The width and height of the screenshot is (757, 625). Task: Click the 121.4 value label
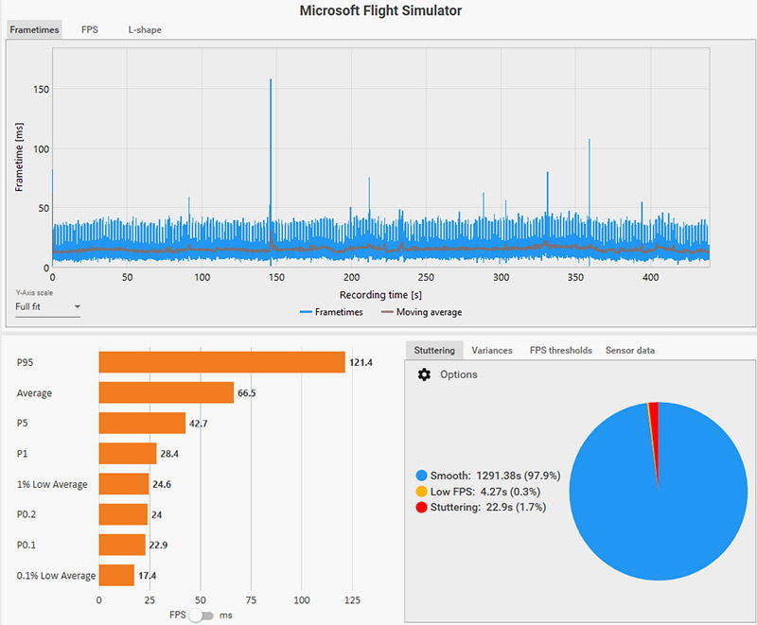pyautogui.click(x=361, y=363)
